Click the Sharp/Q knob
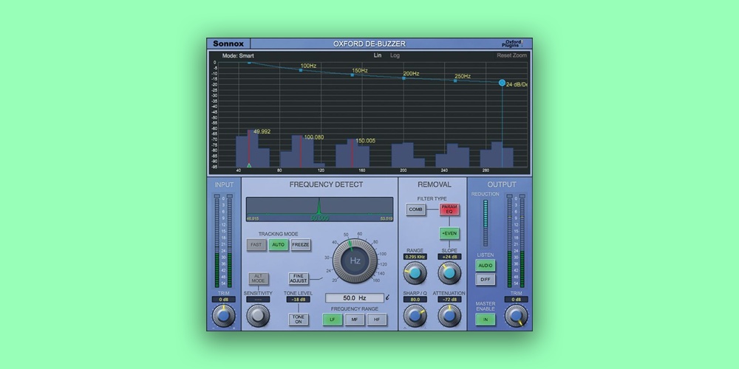Viewport: 739px width, 369px height. click(x=415, y=316)
